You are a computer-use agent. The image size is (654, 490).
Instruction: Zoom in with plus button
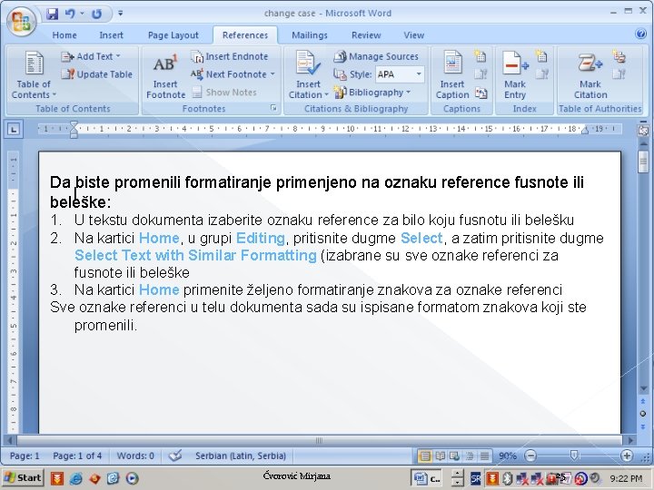coord(627,456)
